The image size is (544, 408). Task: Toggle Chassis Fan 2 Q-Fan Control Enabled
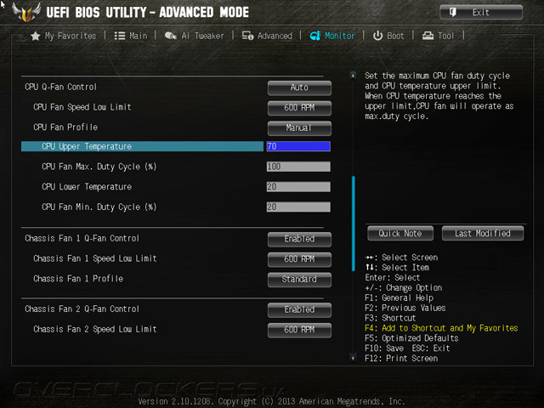(x=299, y=309)
